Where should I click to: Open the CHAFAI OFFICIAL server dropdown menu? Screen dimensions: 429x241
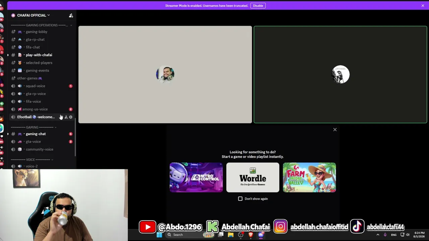click(34, 15)
